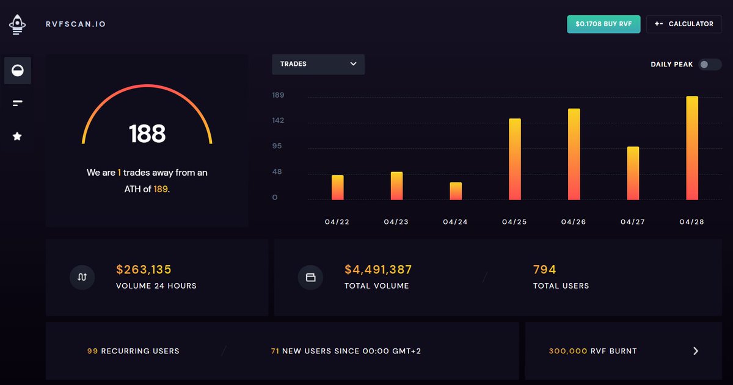
Task: Open the CALCULATOR
Action: coord(684,24)
